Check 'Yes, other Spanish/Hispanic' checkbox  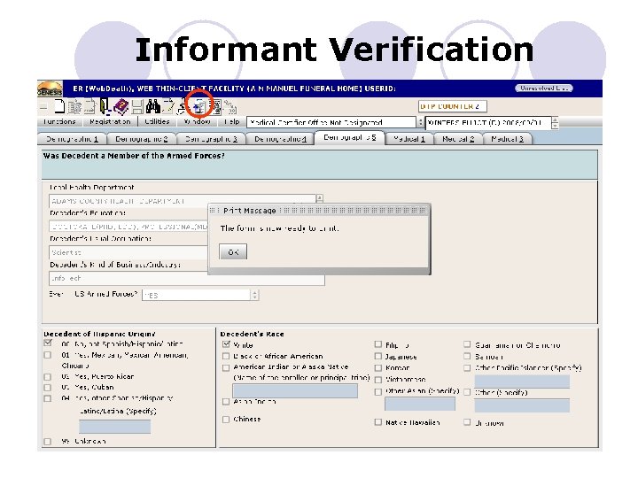pos(48,398)
